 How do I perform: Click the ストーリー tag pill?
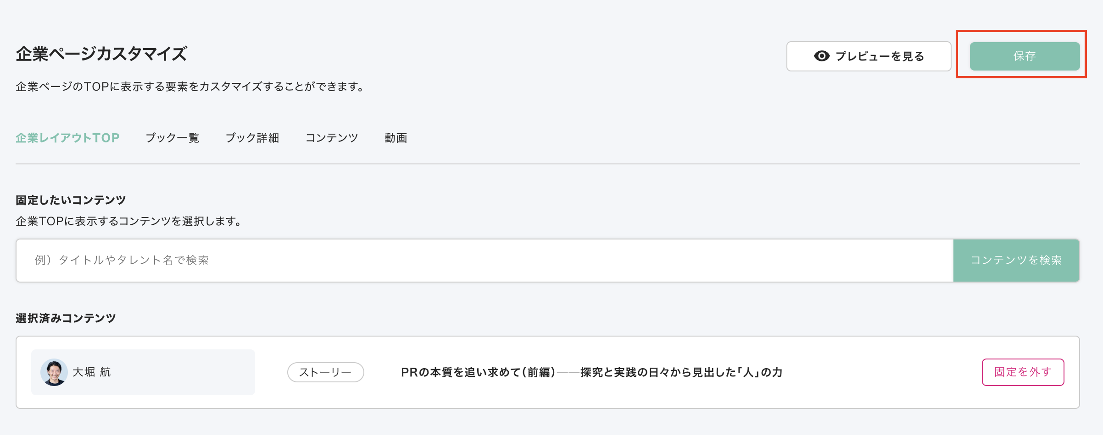pyautogui.click(x=325, y=372)
